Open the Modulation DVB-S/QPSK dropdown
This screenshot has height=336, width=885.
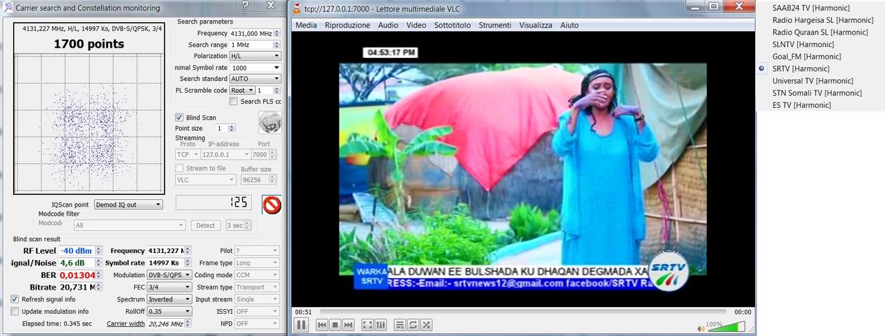pyautogui.click(x=169, y=275)
